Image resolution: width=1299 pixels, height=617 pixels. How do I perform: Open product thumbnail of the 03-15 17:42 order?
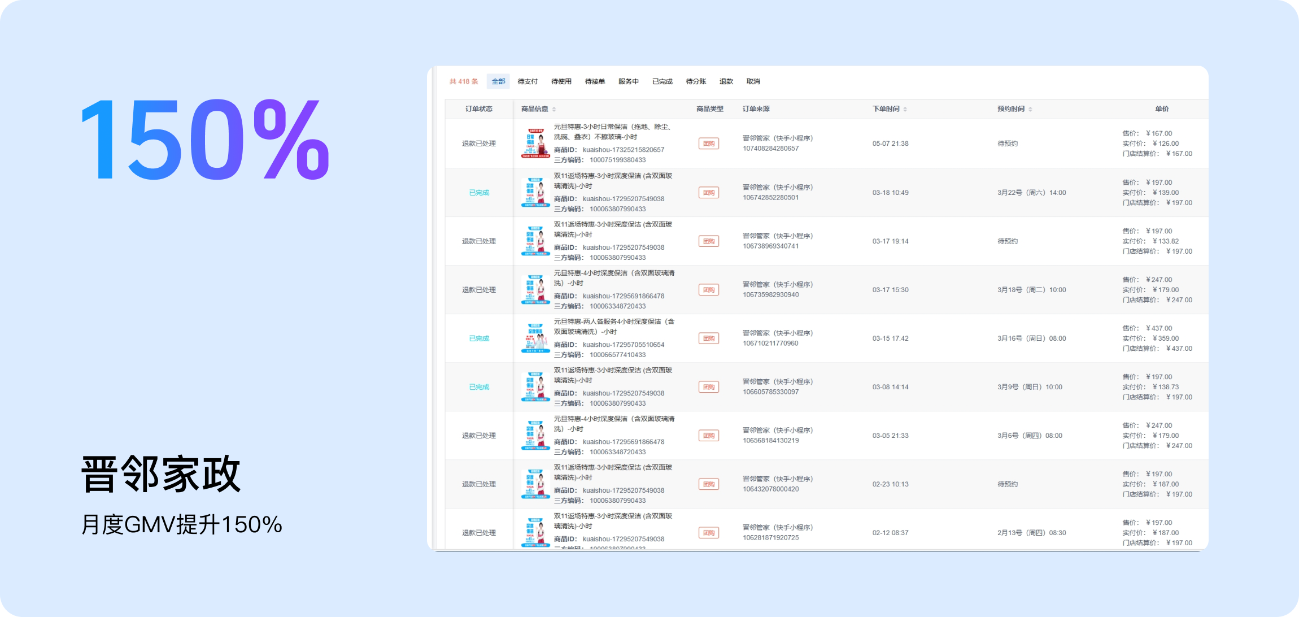[x=535, y=338]
